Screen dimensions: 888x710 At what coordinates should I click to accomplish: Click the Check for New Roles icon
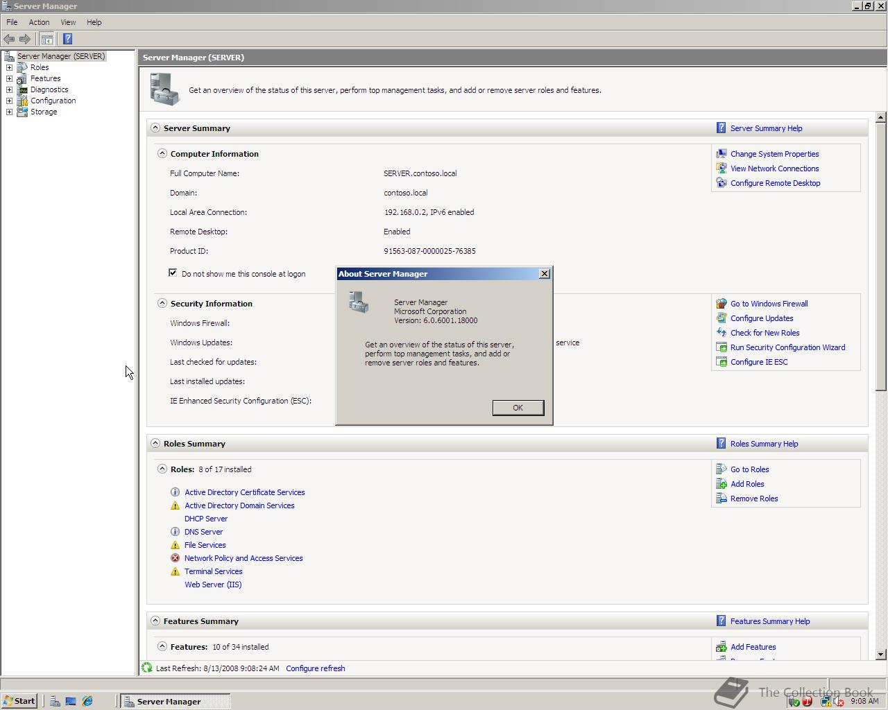point(721,333)
